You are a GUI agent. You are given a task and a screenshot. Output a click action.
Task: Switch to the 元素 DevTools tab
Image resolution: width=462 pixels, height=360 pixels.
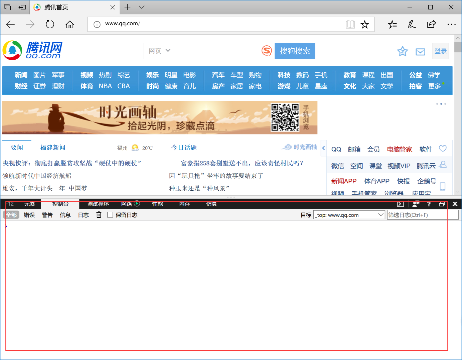29,204
